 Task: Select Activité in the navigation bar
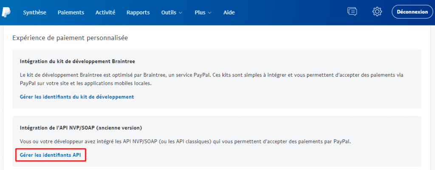pyautogui.click(x=105, y=12)
